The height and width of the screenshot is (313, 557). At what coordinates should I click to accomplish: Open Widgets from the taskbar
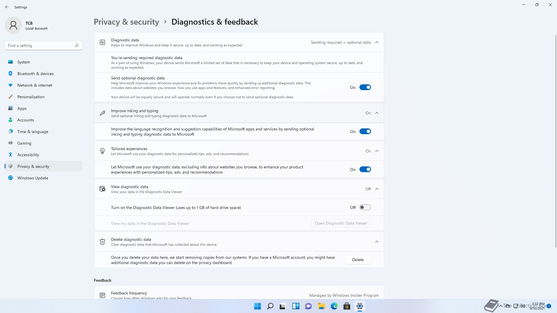point(296,306)
